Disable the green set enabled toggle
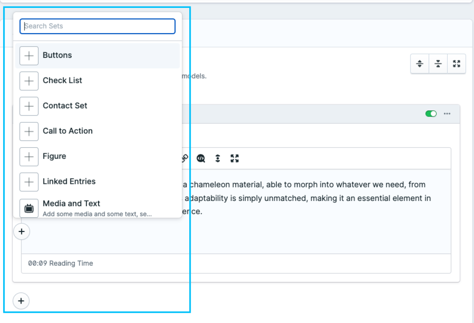Image resolution: width=474 pixels, height=323 pixels. tap(430, 114)
